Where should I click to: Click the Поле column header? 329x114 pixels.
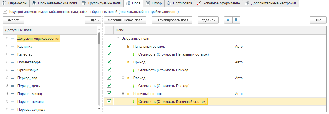click(220, 30)
